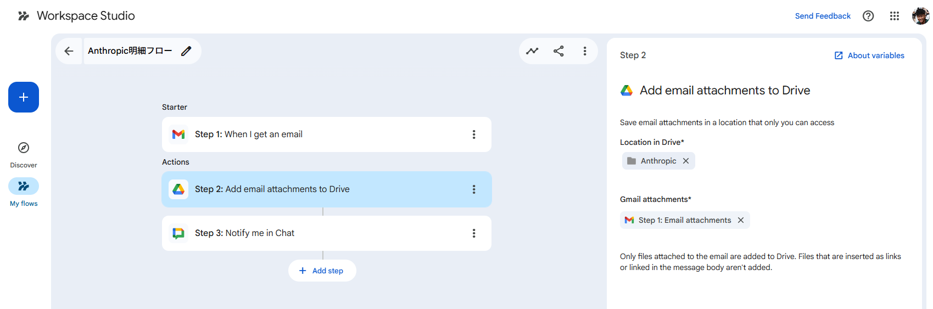
Task: Click the share flow icon
Action: tap(558, 51)
